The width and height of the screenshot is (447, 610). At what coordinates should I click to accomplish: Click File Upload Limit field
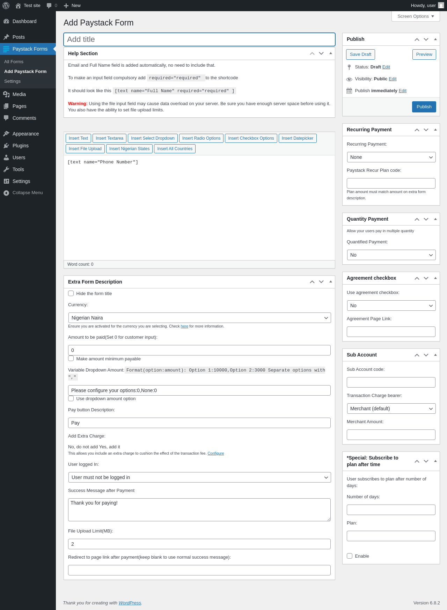coord(199,544)
